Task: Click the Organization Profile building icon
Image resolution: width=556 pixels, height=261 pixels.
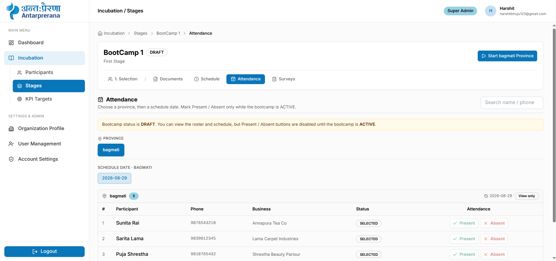Action: point(11,129)
